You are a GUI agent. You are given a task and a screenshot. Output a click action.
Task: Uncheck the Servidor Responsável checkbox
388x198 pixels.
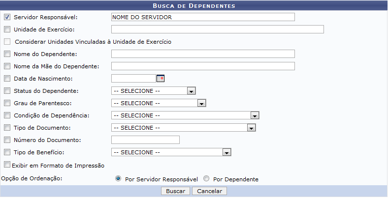(7, 17)
